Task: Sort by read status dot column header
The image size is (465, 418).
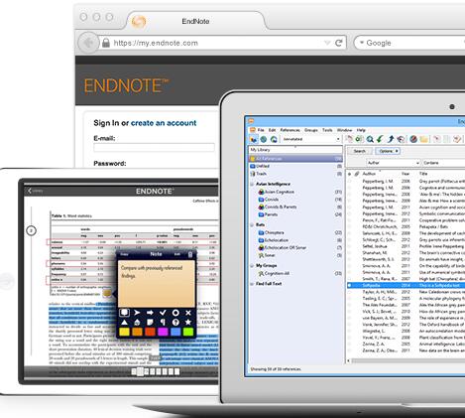Action: point(349,174)
